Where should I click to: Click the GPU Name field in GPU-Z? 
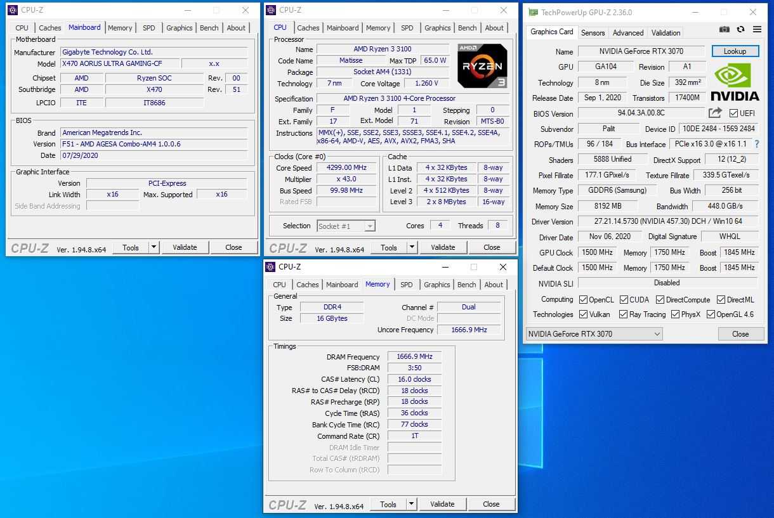pos(641,51)
